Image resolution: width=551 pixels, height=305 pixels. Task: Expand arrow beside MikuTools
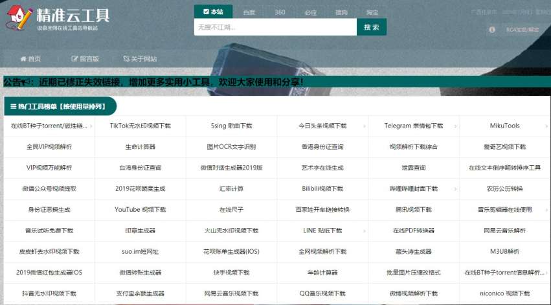click(546, 126)
